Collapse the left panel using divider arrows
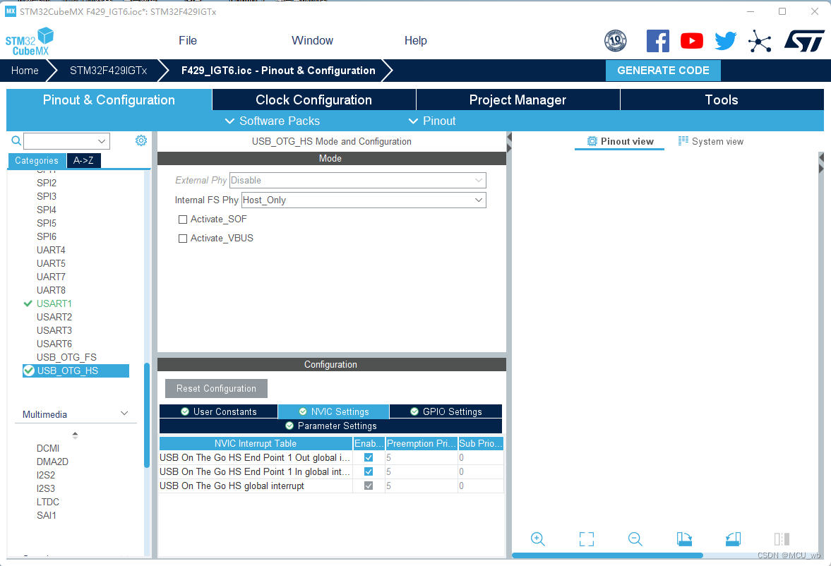This screenshot has width=831, height=566. pyautogui.click(x=509, y=143)
